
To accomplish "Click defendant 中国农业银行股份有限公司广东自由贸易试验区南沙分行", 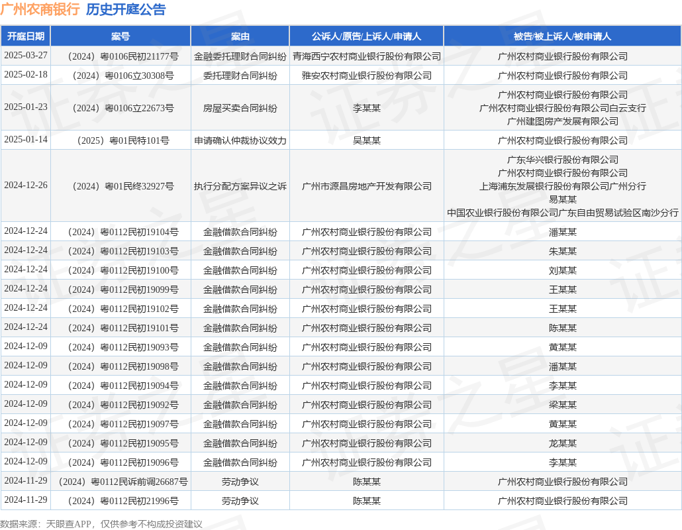I will coord(562,213).
